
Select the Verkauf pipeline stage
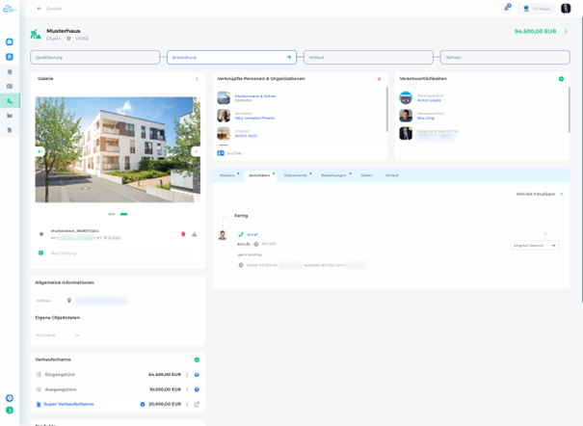368,57
